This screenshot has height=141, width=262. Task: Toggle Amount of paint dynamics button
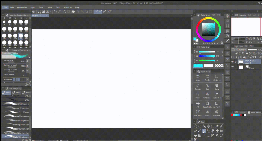pos(28,66)
